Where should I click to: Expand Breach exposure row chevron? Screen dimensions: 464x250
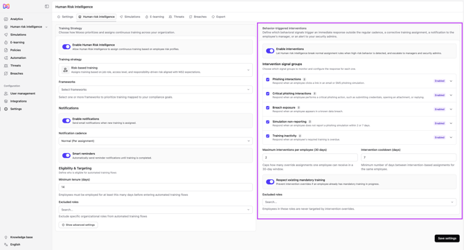pos(451,109)
